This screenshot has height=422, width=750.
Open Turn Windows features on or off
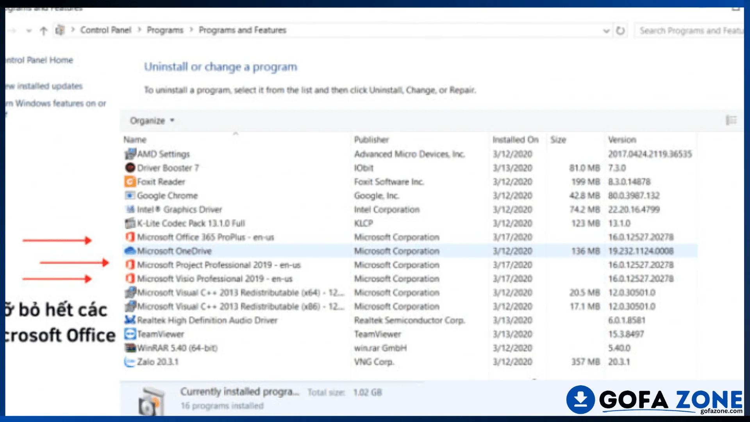55,104
